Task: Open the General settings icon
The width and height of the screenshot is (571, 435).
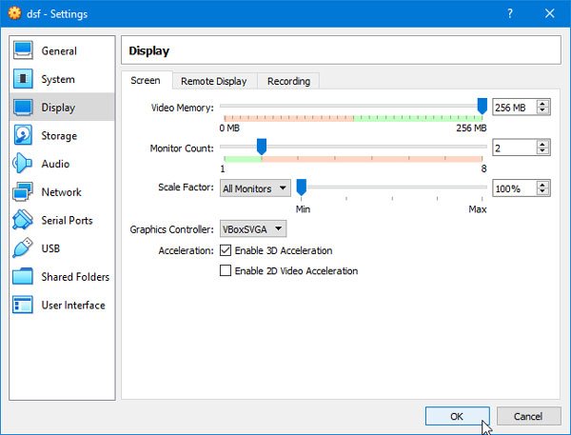Action: (24, 51)
